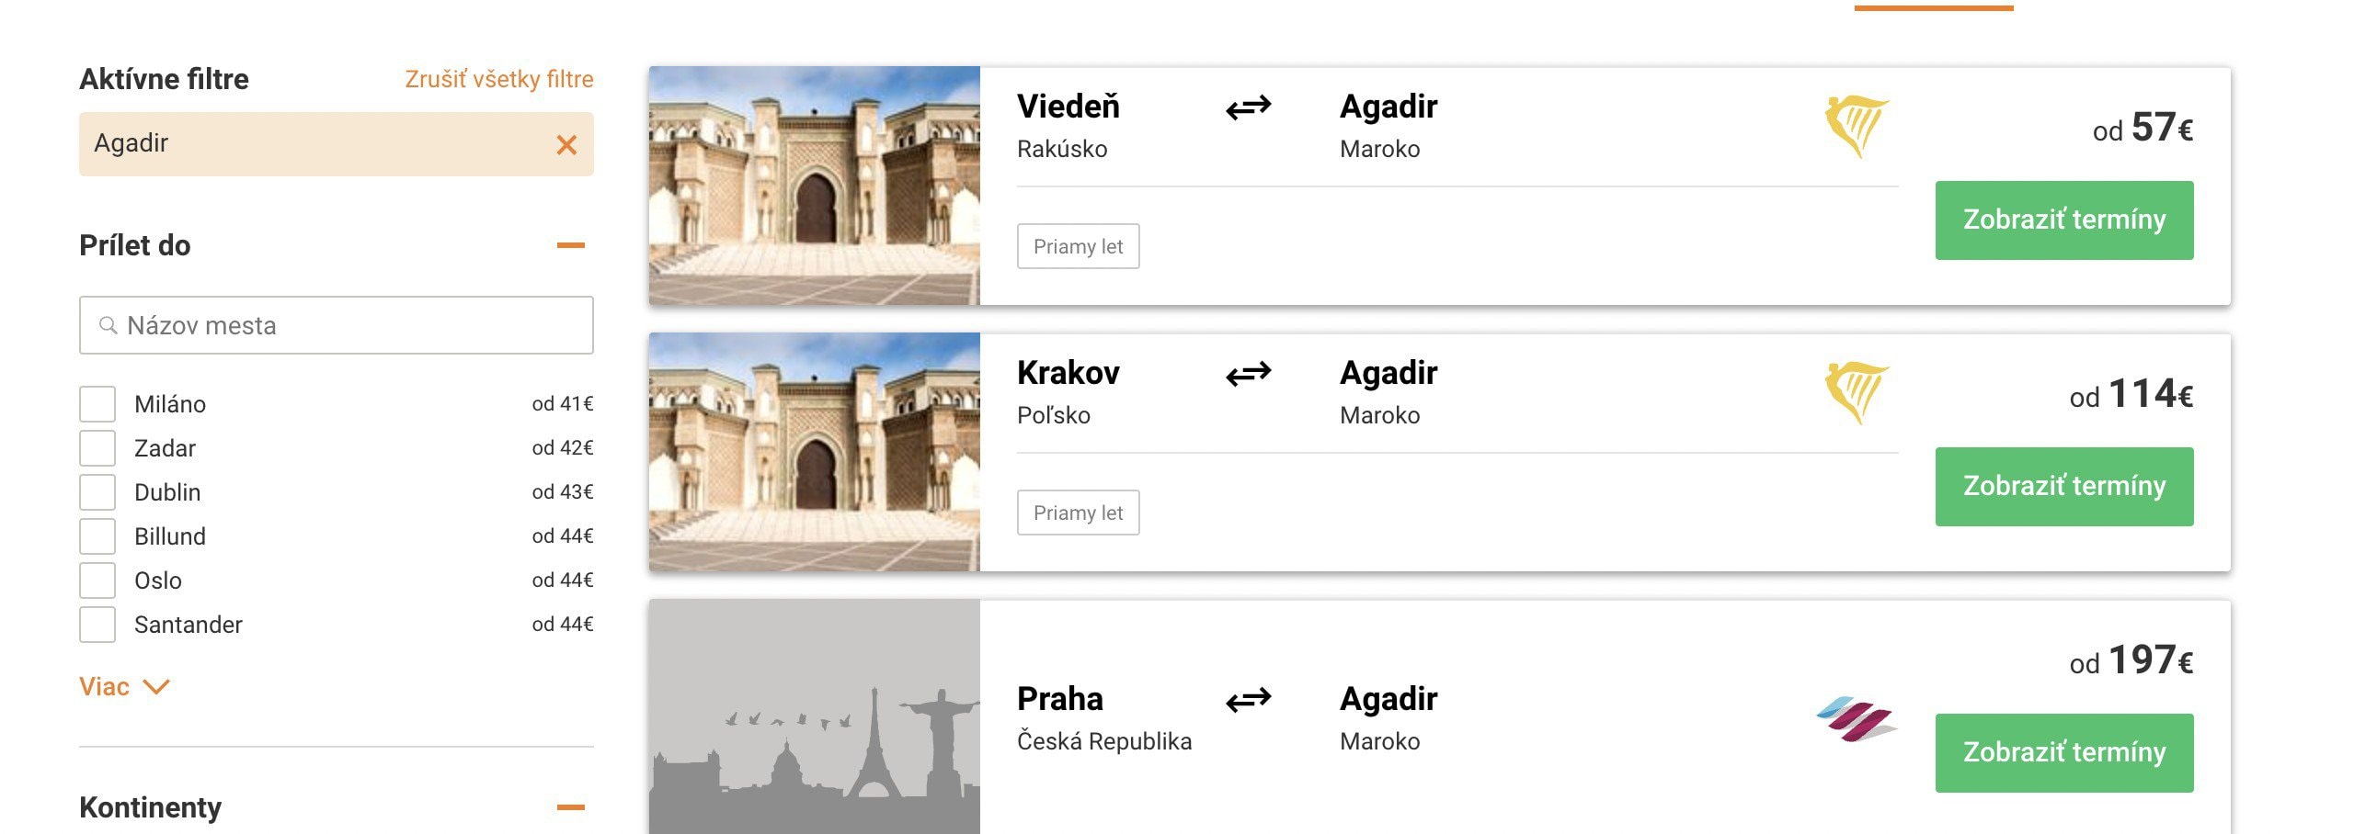Open the Krakov flight mosque thumbnail

814,452
